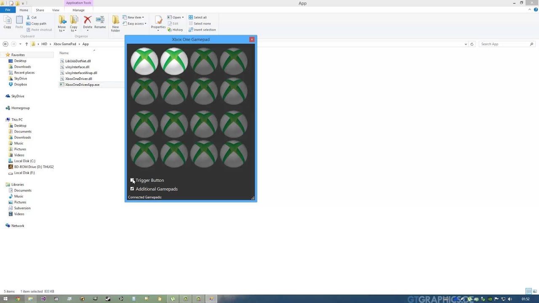This screenshot has width=539, height=303.
Task: Switch to Large icons view in status bar
Action: (534, 291)
